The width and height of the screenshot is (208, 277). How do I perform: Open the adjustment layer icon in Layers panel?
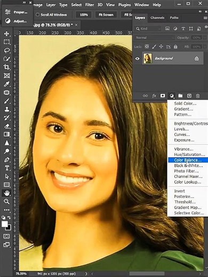pyautogui.click(x=172, y=96)
